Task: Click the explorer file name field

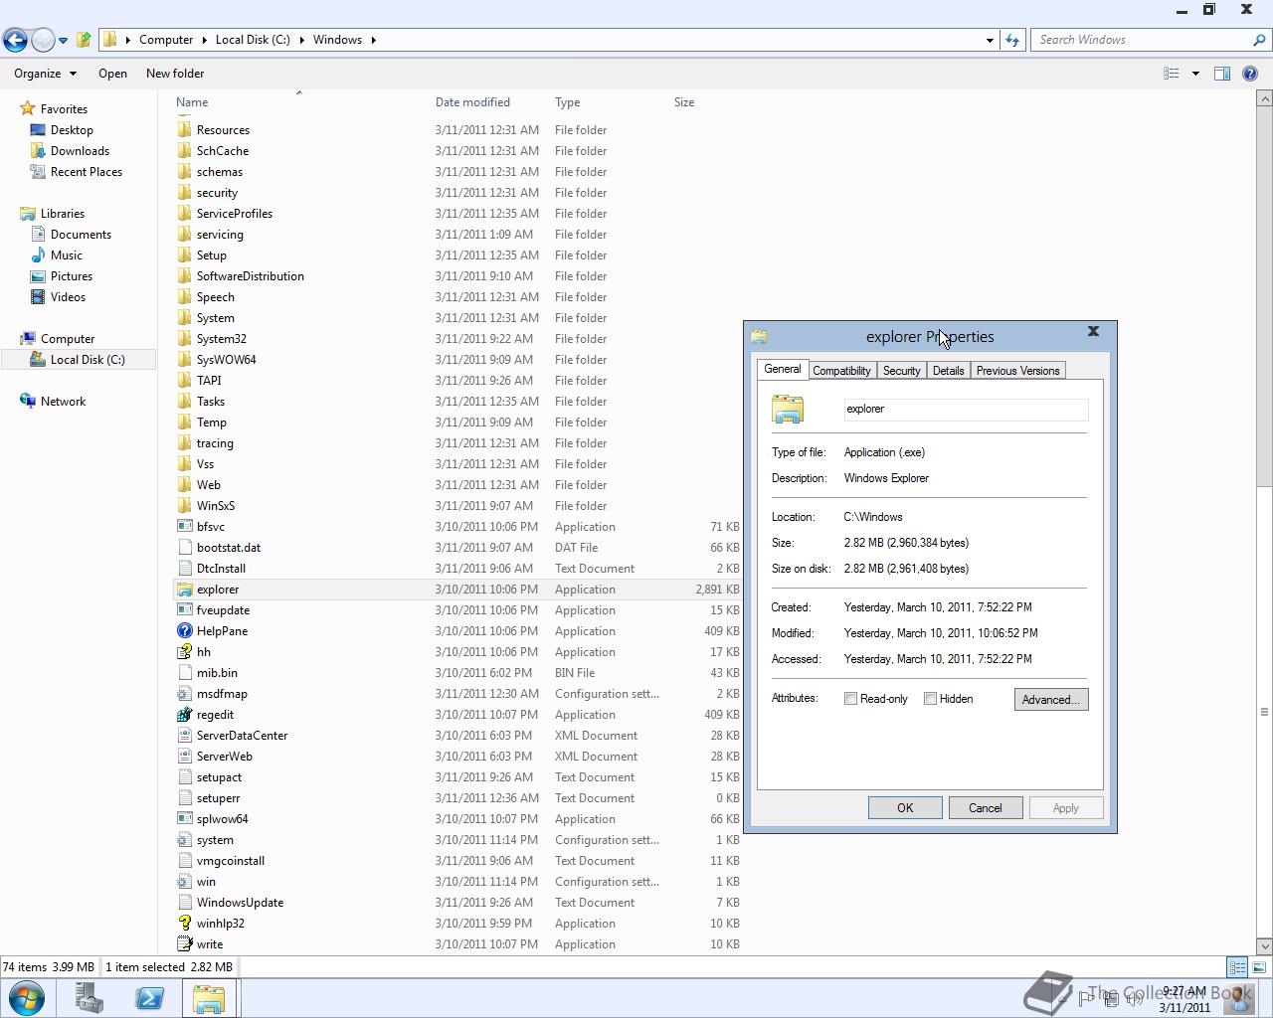Action: point(966,409)
